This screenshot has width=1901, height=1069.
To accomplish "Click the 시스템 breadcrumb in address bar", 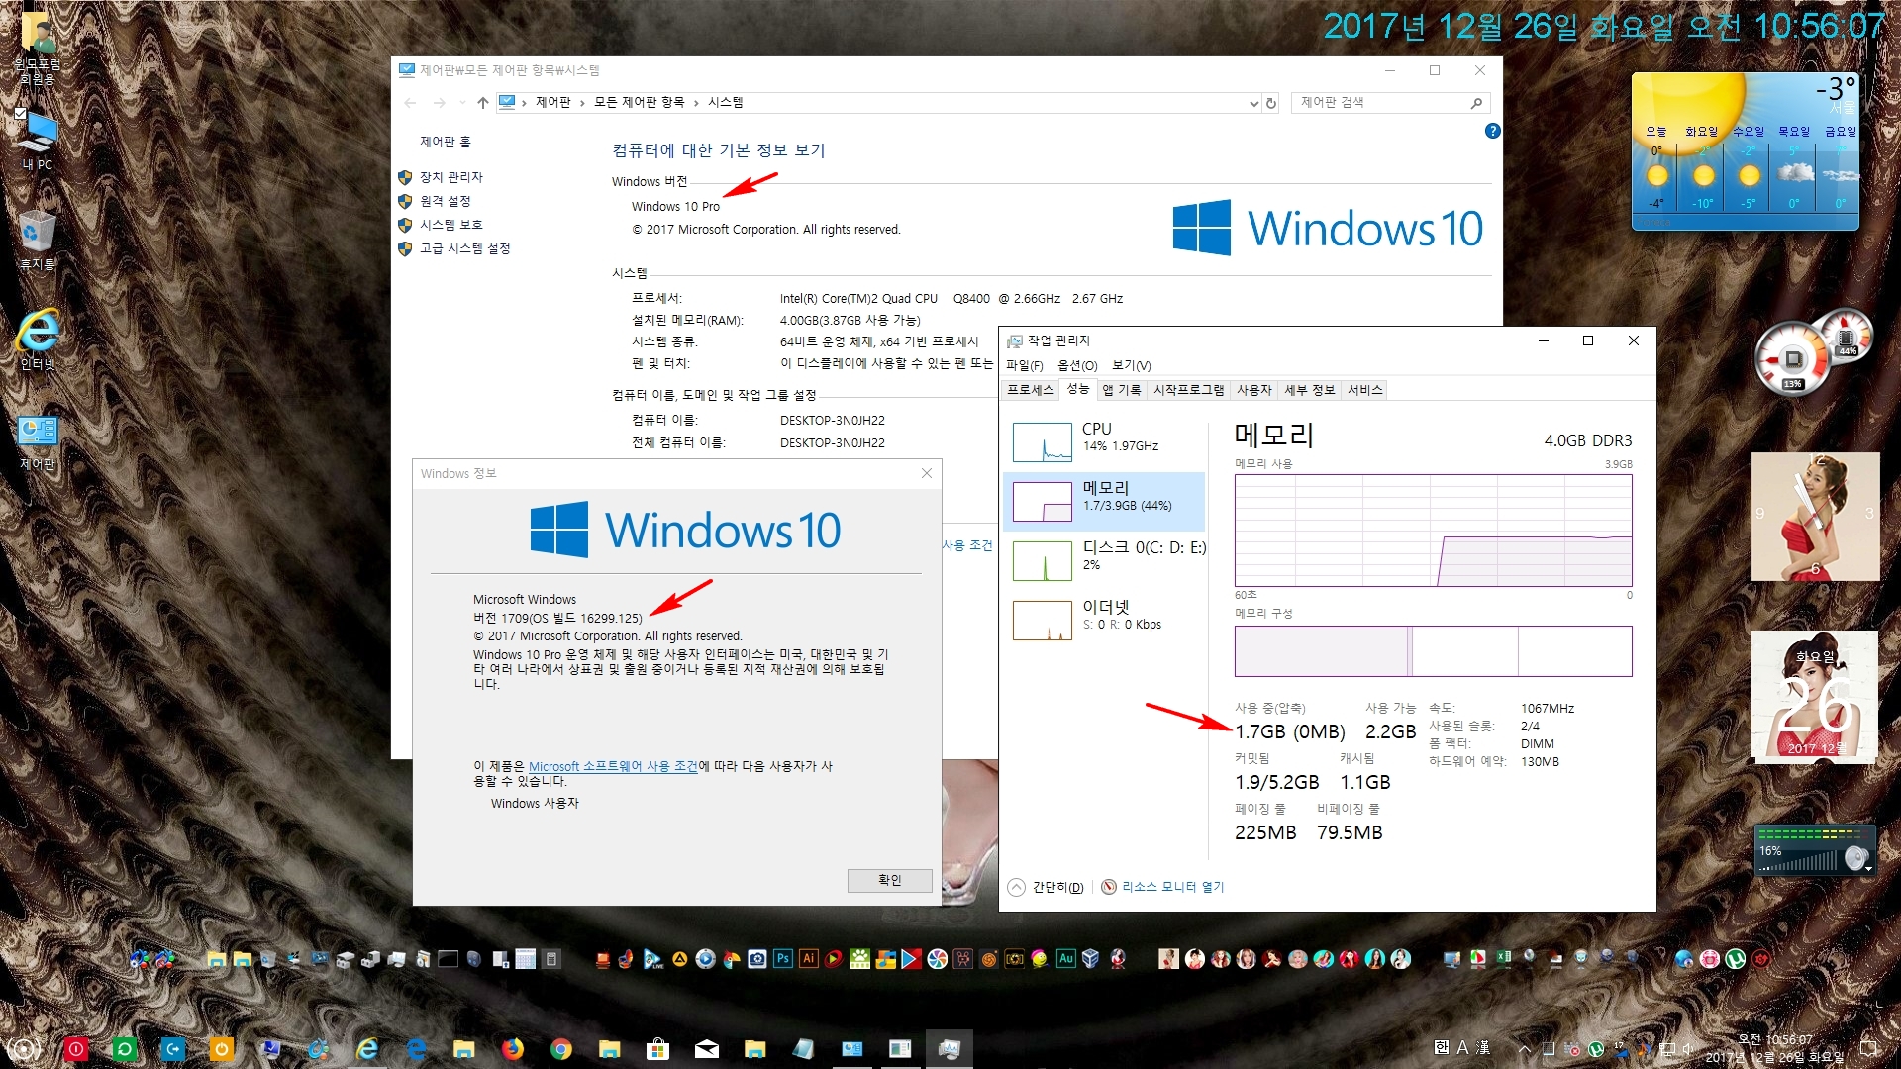I will tap(726, 103).
